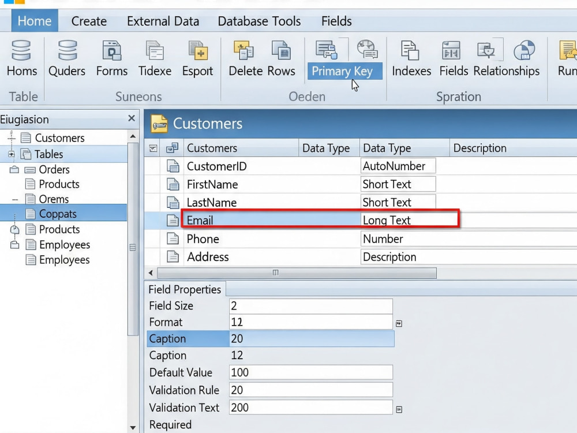Open the Database Tools tab
Screen dimensions: 577x433
click(260, 21)
